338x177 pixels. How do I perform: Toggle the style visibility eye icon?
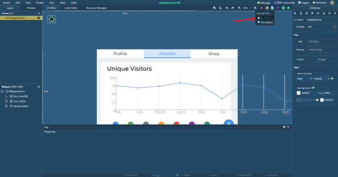332,79
